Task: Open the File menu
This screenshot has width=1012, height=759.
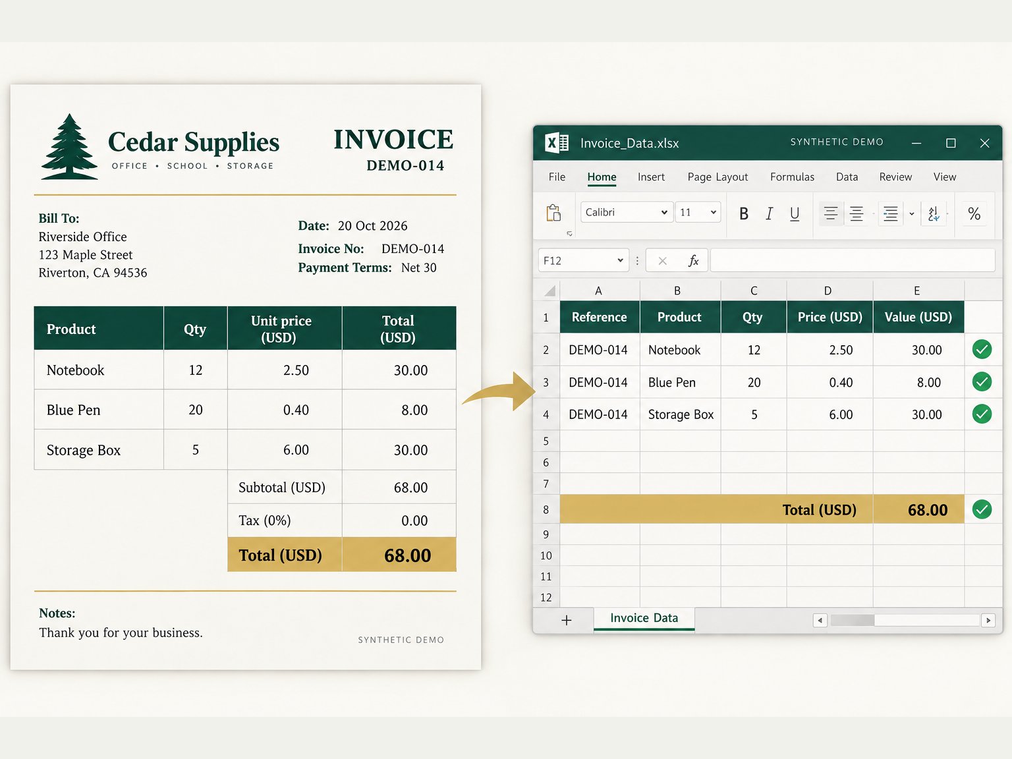Action: point(557,177)
